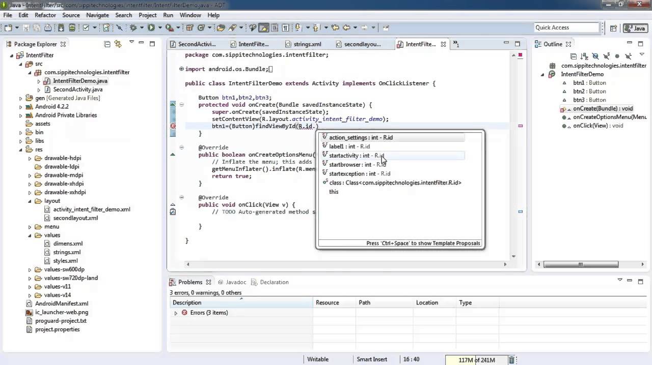Open the Navigate menu
Screen dimensions: 652x365
(x=97, y=15)
